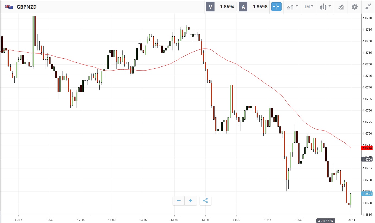Zoom in chart with plus button
The image size is (375, 223).
(191, 201)
